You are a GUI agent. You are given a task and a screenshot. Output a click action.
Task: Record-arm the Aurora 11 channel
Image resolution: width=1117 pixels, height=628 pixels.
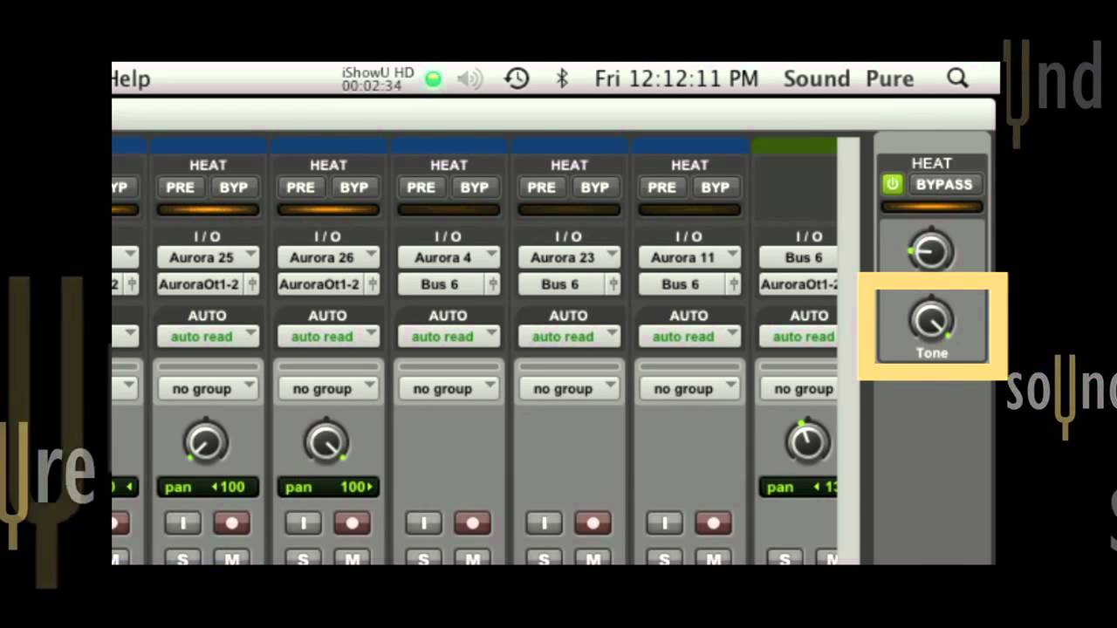click(714, 522)
